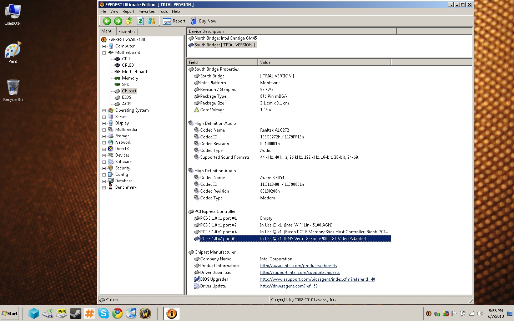Viewport: 514px width, 321px height.
Task: Expand the Display tree node
Action: pos(104,123)
